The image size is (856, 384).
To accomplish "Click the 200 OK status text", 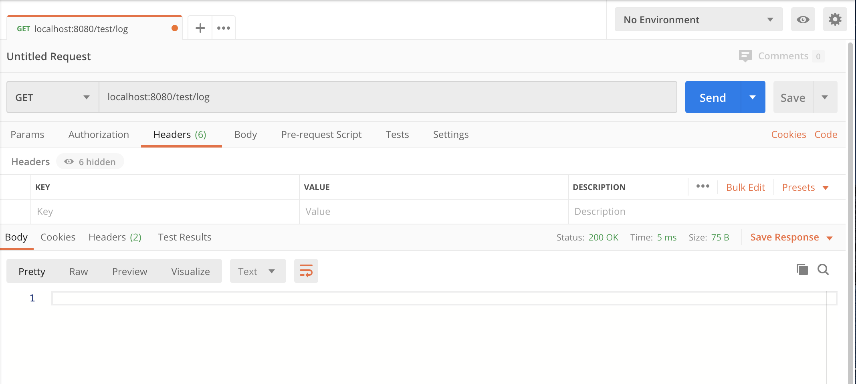I will (x=603, y=237).
